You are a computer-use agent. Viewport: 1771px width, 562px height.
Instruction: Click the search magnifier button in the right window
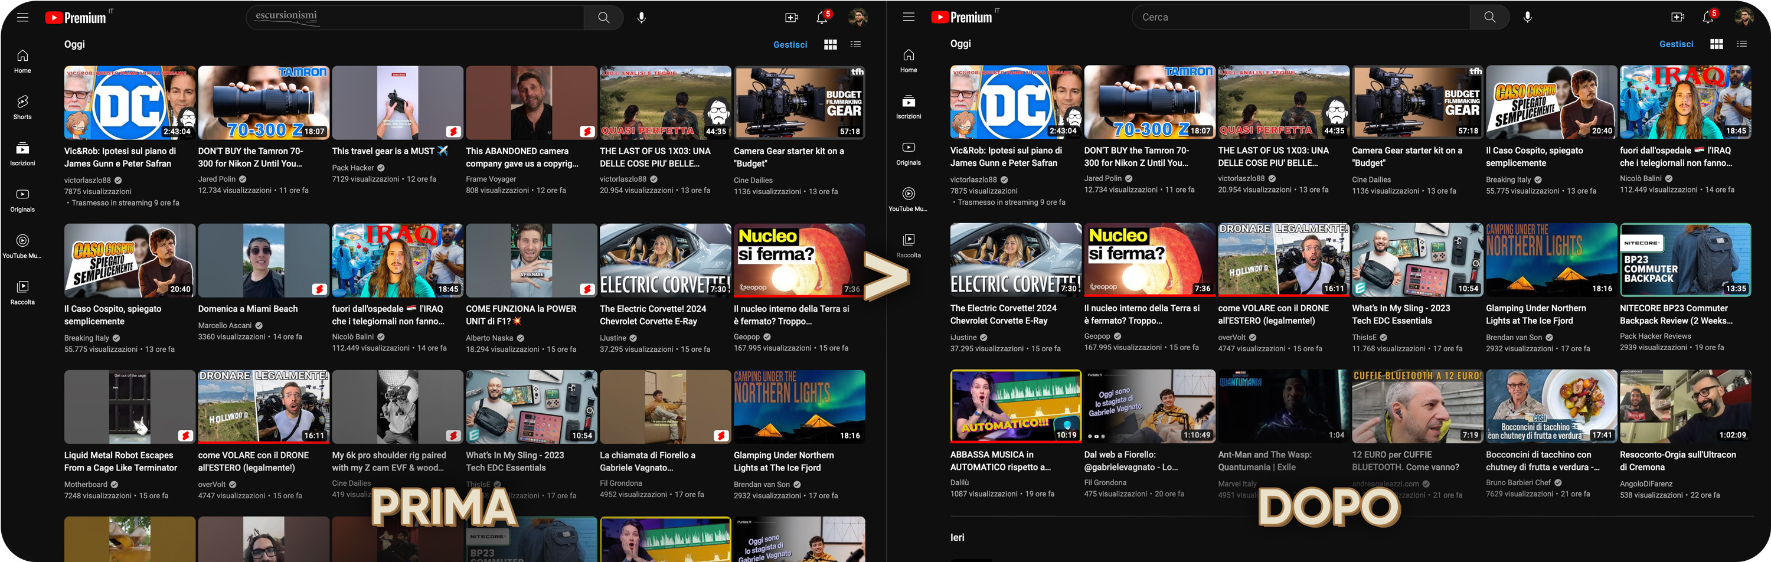point(1489,17)
